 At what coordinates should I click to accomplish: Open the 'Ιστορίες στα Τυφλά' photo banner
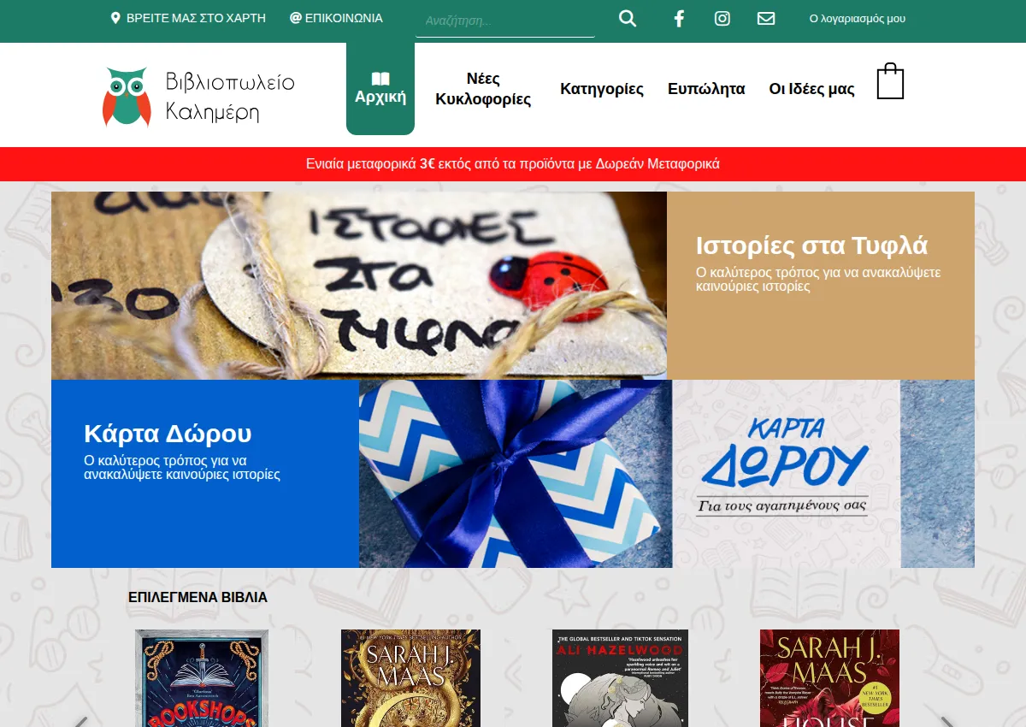click(359, 286)
